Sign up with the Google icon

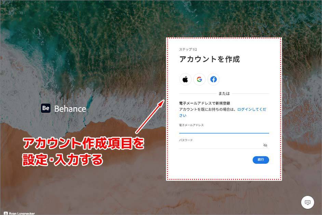tap(199, 79)
